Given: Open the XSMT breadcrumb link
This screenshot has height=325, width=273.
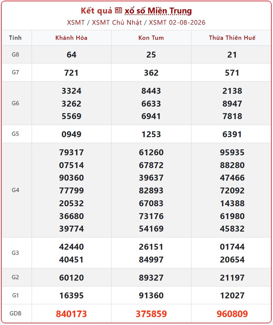Looking at the screenshot, I should [x=76, y=22].
